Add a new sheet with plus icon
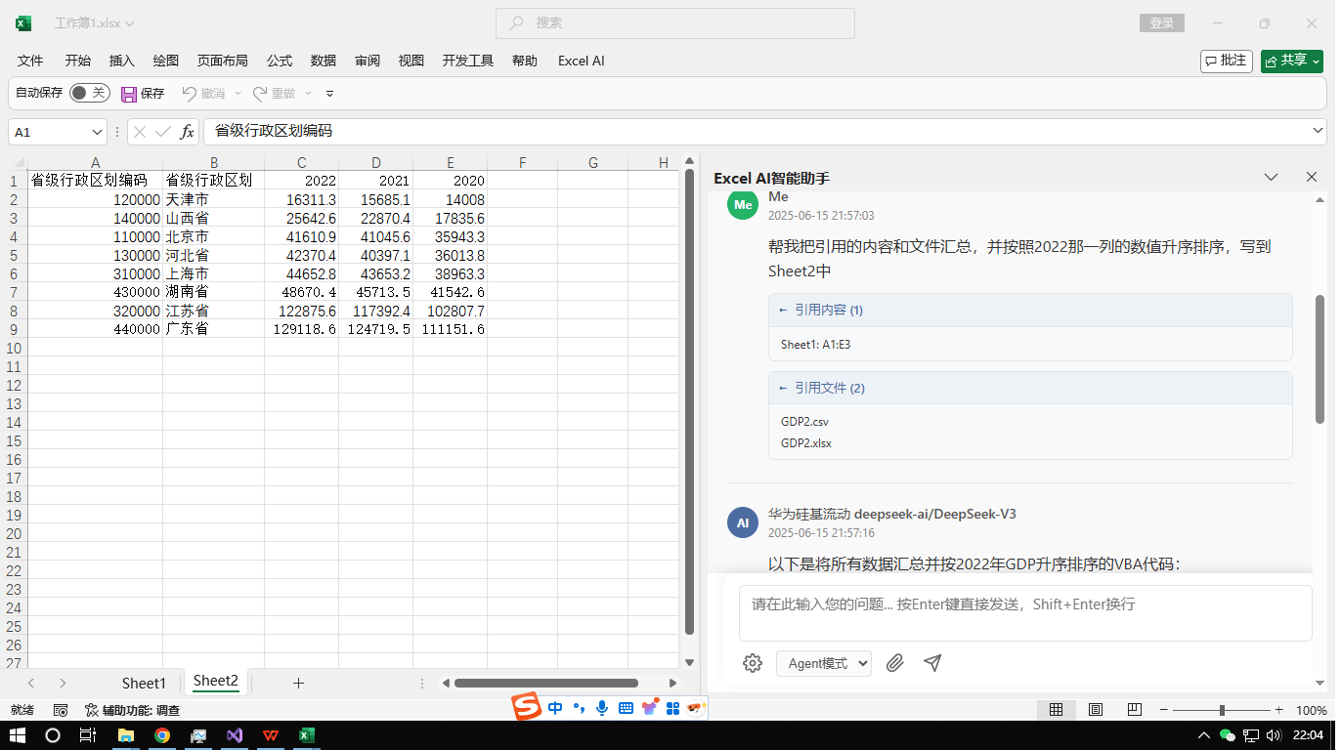The width and height of the screenshot is (1341, 750). click(x=298, y=683)
